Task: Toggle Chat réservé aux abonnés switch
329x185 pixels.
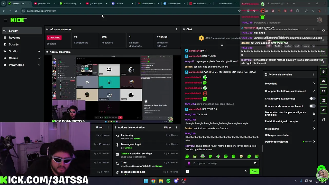Action: click(x=312, y=99)
